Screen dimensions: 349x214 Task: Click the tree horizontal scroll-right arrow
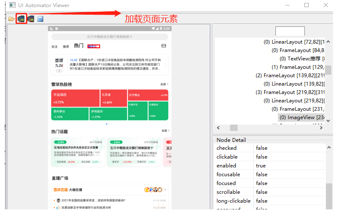point(321,128)
